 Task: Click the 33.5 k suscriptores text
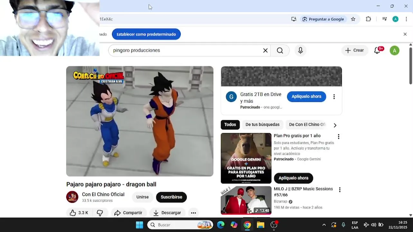tap(97, 200)
